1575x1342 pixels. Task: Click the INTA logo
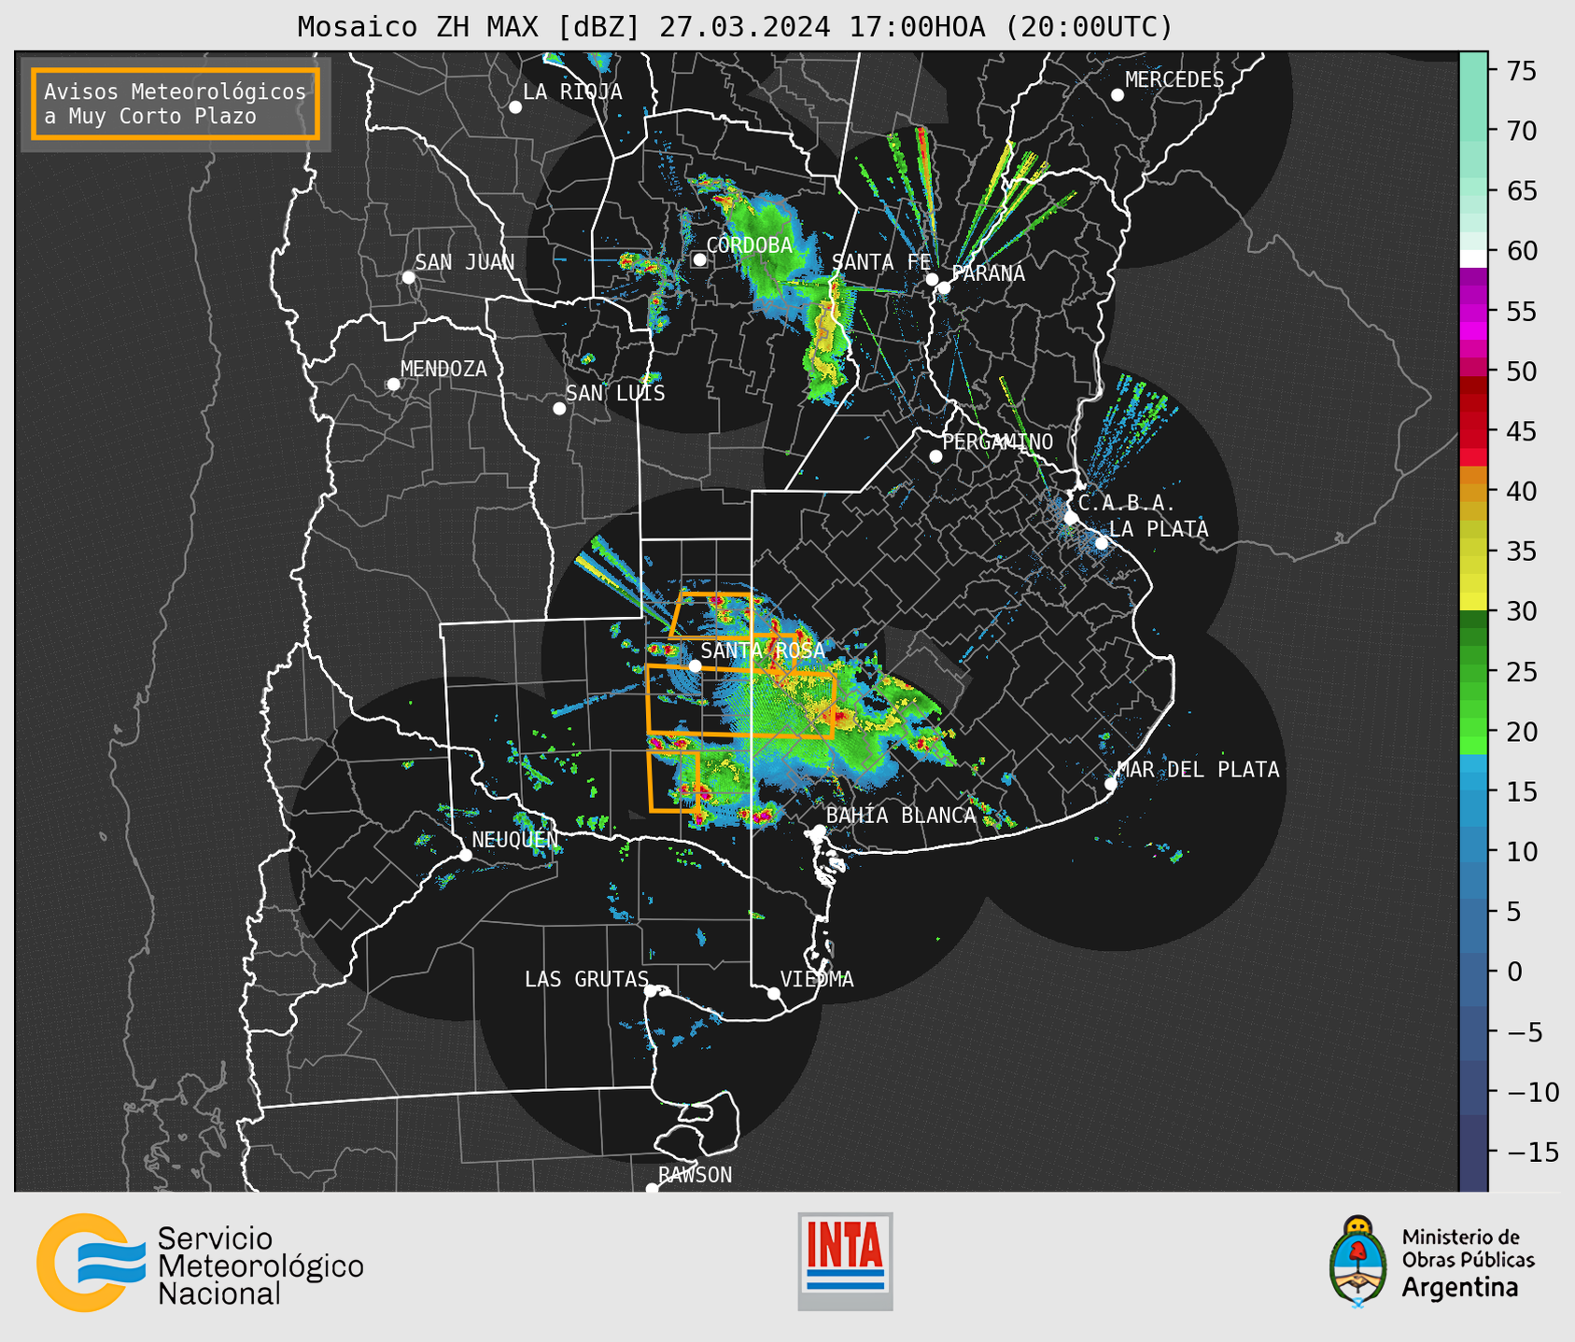[845, 1261]
